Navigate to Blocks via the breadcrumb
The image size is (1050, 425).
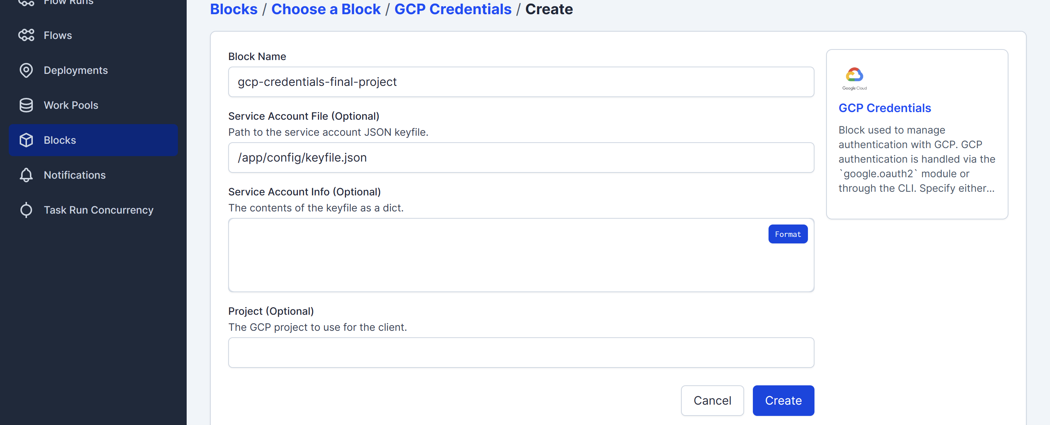pyautogui.click(x=234, y=9)
